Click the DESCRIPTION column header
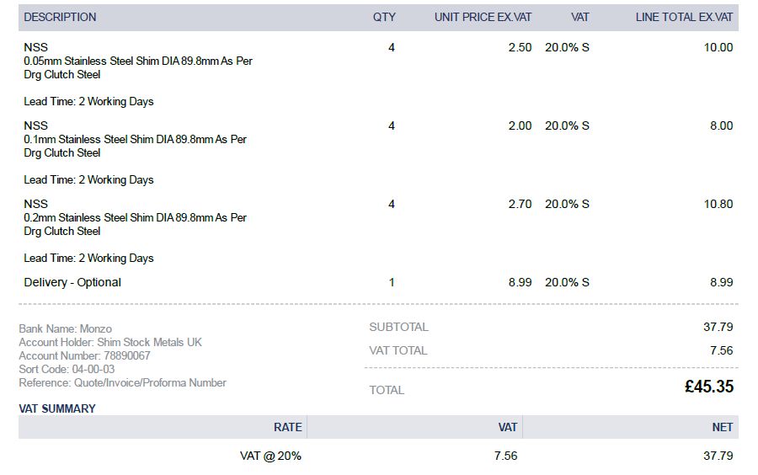The width and height of the screenshot is (758, 475). [x=60, y=17]
